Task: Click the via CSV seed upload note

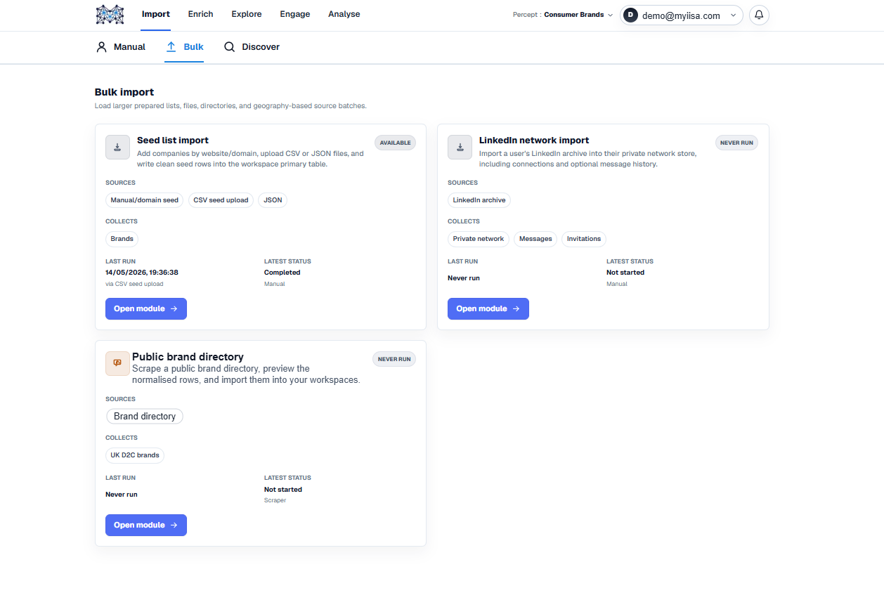Action: (134, 284)
